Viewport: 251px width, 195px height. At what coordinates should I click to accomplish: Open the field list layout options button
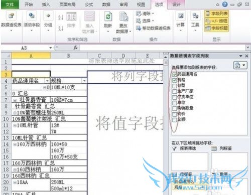tap(240, 65)
